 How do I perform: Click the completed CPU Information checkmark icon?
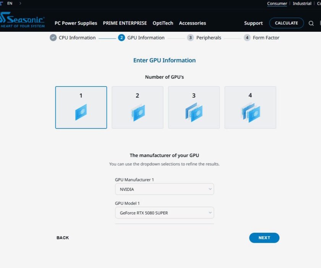pos(53,38)
